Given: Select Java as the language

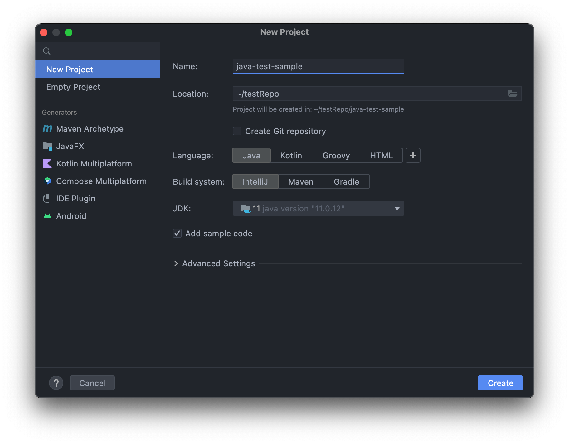Looking at the screenshot, I should (x=251, y=155).
